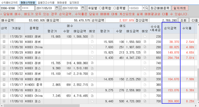Click the 수수료+제세금 column header
The width and height of the screenshot is (199, 107).
(156, 28)
